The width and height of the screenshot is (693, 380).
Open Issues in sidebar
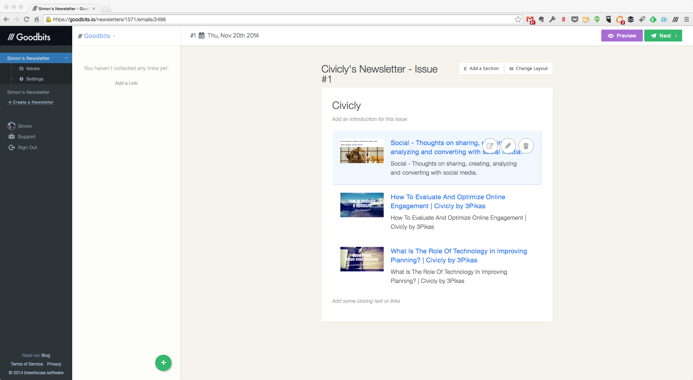click(33, 69)
